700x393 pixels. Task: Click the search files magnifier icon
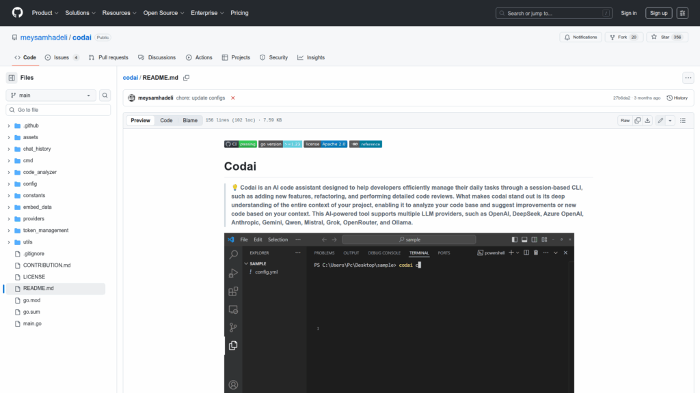105,96
